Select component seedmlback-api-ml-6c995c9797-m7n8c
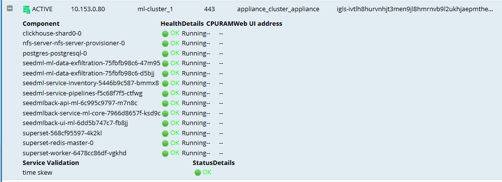This screenshot has width=502, height=182. [80, 103]
